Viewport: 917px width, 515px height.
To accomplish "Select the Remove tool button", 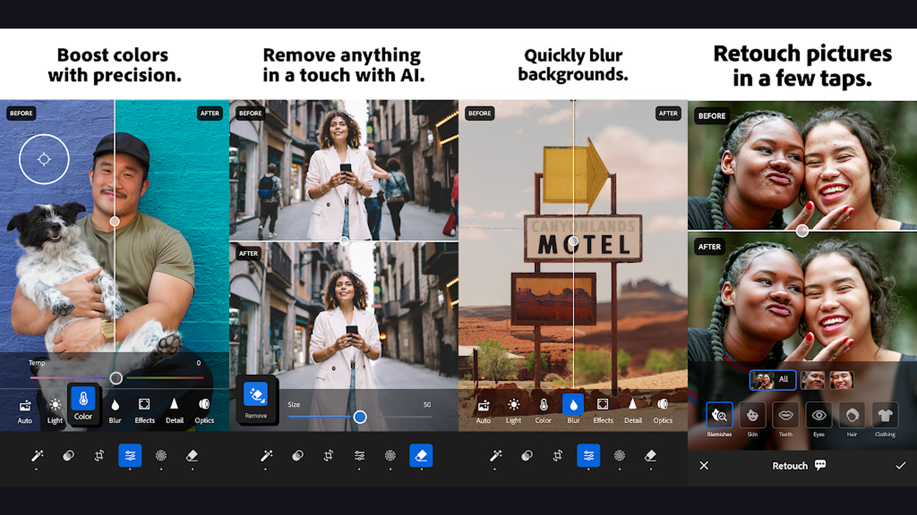I will (256, 401).
